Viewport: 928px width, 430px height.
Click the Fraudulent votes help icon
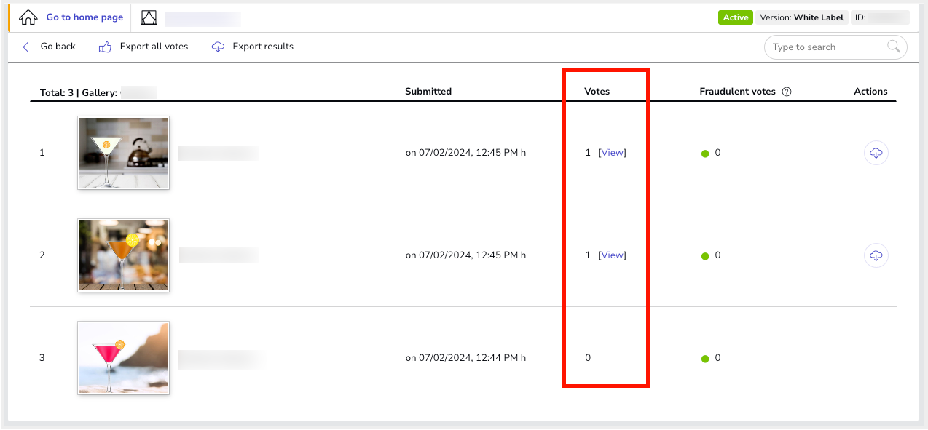pos(787,92)
